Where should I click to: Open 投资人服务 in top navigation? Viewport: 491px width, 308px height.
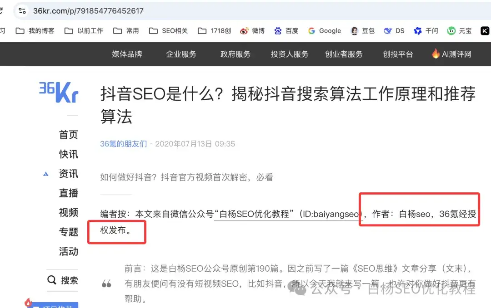coord(289,54)
